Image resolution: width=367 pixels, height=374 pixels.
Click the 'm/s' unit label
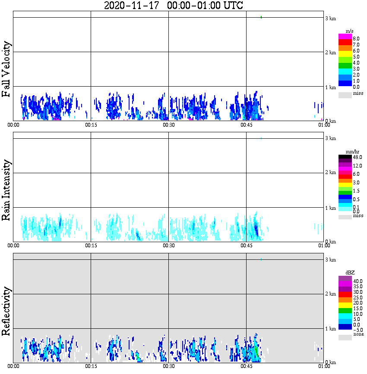coord(349,31)
